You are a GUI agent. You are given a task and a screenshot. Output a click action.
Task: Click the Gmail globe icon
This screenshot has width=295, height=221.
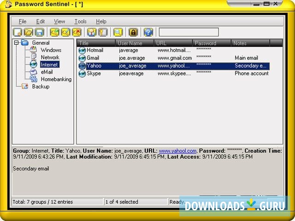[82, 58]
